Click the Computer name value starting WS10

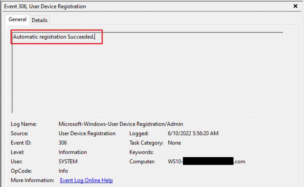[x=207, y=161]
